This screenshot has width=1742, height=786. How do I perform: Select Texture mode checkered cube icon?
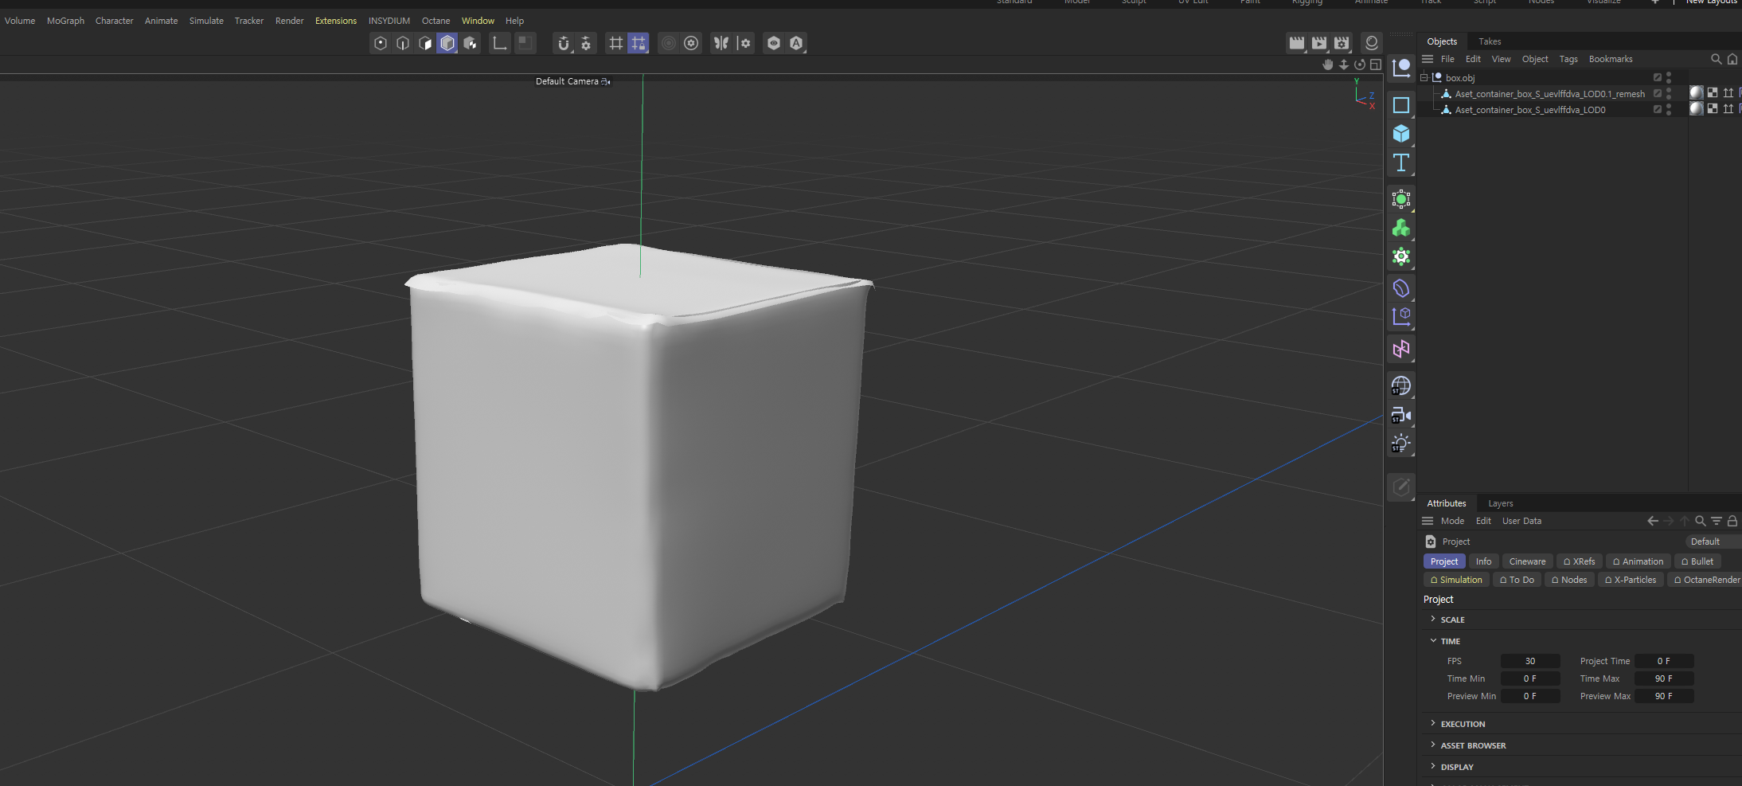pos(471,43)
